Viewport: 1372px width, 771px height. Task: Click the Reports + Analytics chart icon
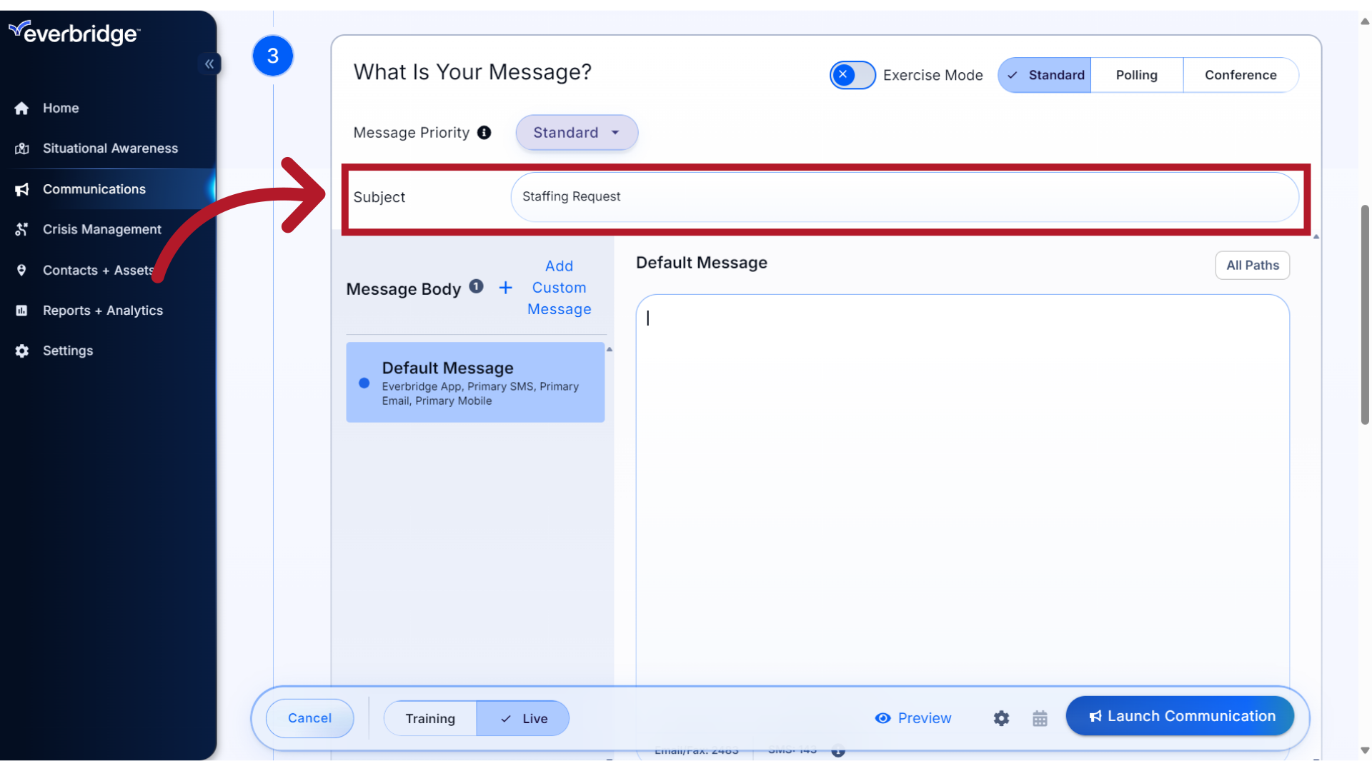[21, 310]
